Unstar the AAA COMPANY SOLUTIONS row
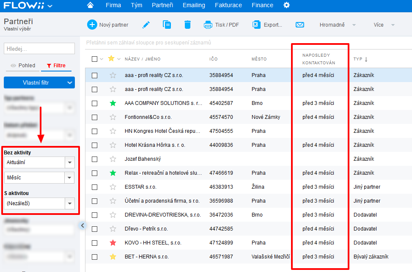Viewport: 412px width, 272px height. click(x=113, y=103)
